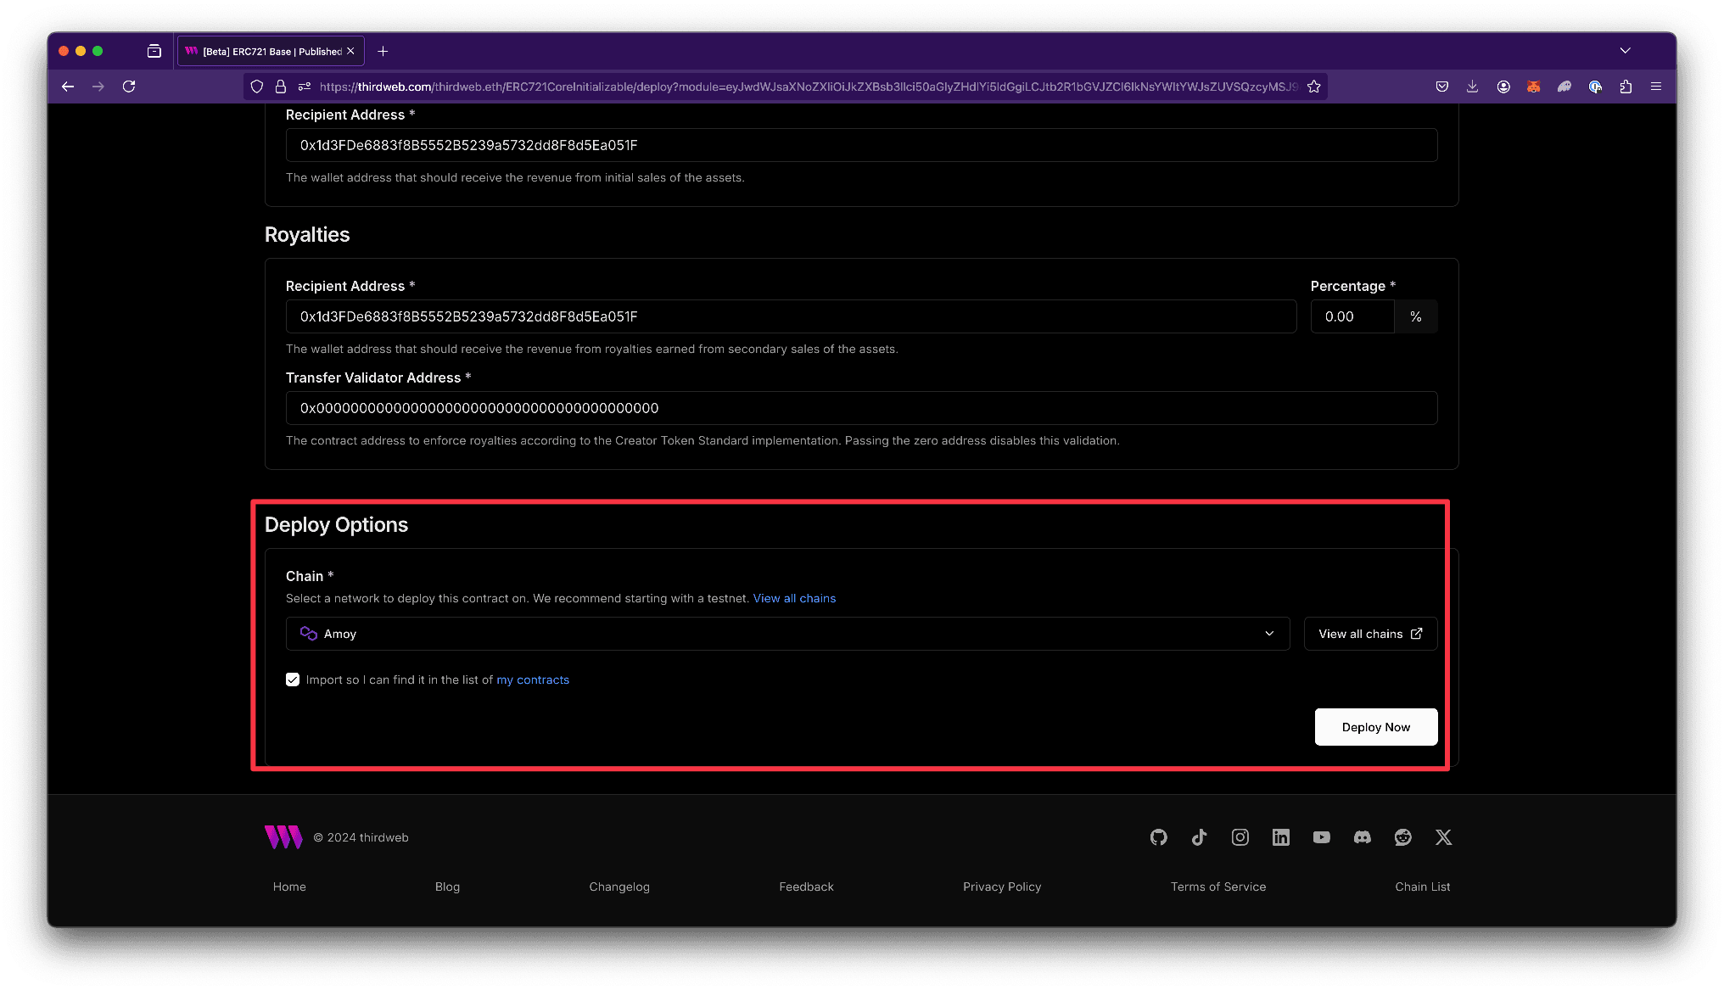Select the ERC721 Base browser tab
This screenshot has width=1724, height=990.
pyautogui.click(x=263, y=50)
